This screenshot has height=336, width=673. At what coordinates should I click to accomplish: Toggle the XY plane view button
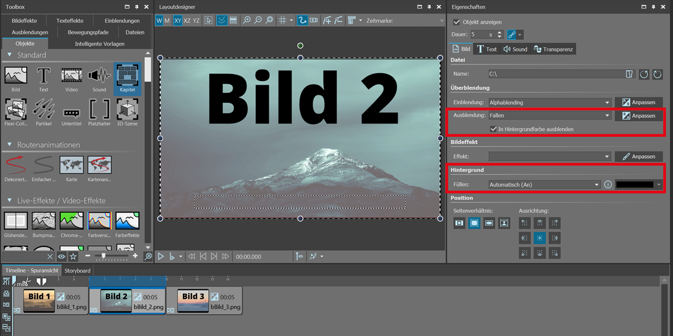(x=178, y=20)
